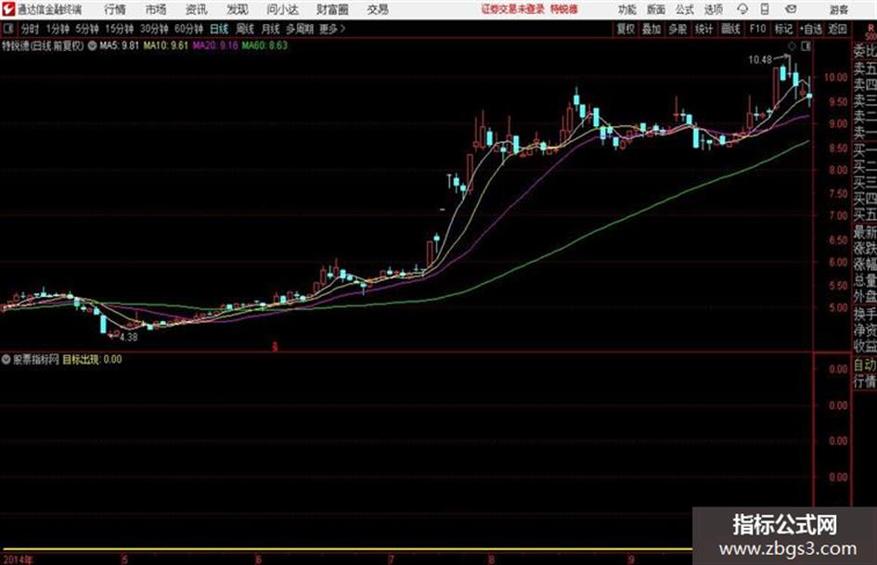
Task: Click the MA5: 9.81 indicator label
Action: 119,45
